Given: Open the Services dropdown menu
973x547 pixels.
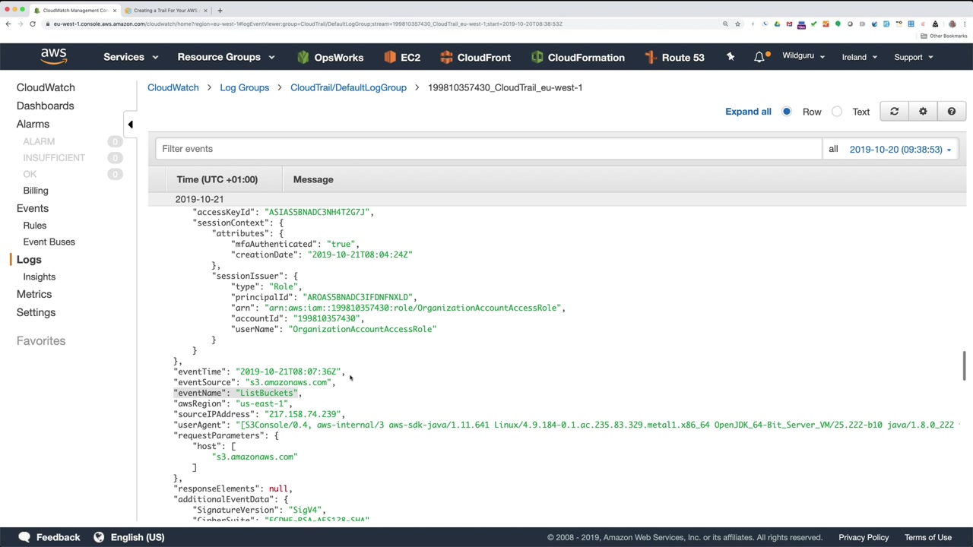Looking at the screenshot, I should tap(131, 57).
